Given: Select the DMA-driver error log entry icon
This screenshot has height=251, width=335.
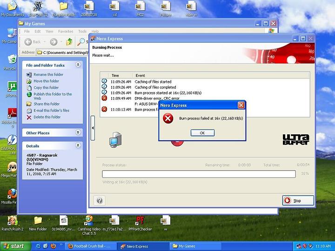Looking at the screenshot, I should [x=104, y=98].
